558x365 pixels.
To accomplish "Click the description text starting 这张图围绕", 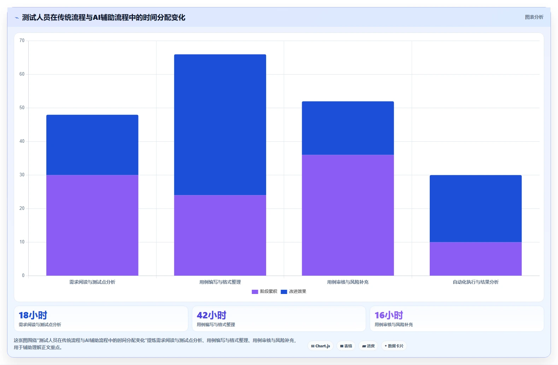I will coord(155,344).
